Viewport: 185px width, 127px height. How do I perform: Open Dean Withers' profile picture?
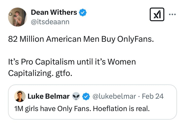pyautogui.click(x=17, y=17)
